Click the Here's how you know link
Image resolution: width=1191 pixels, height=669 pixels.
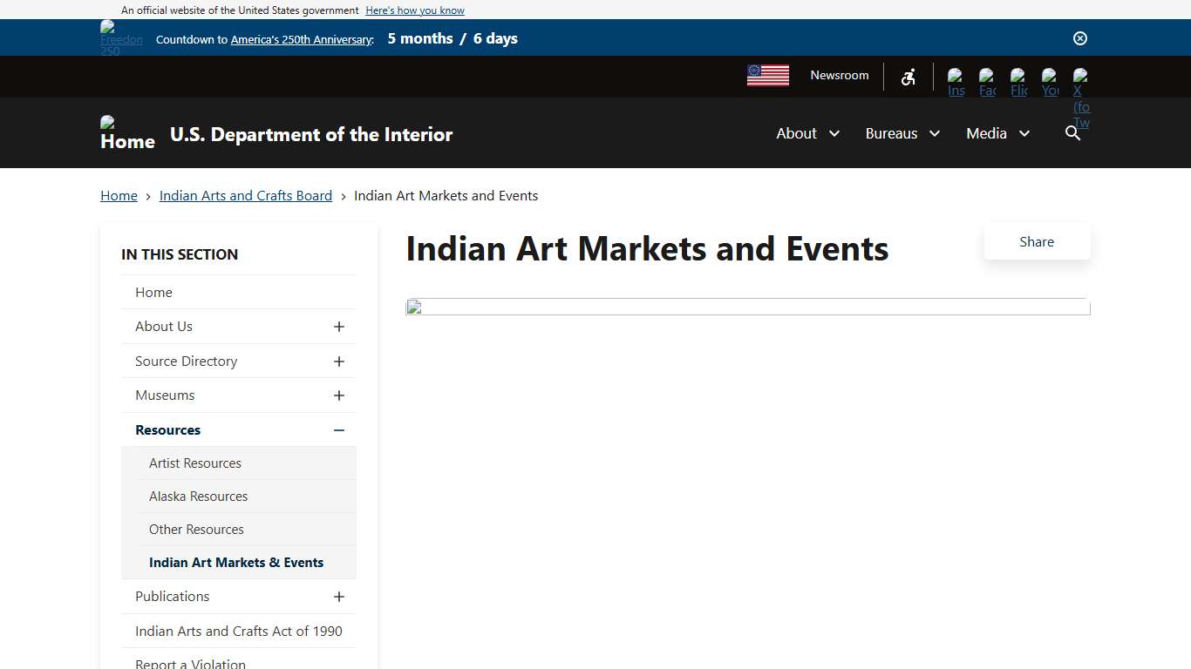pos(414,10)
